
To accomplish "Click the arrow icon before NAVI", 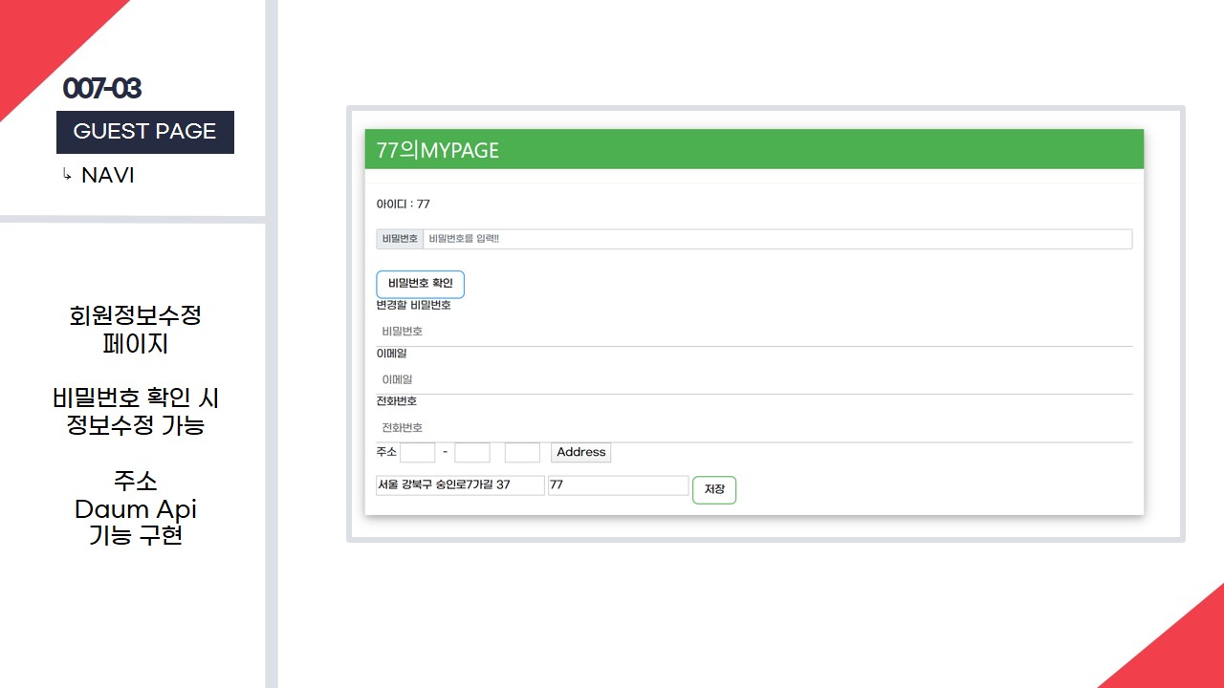I will (x=67, y=175).
